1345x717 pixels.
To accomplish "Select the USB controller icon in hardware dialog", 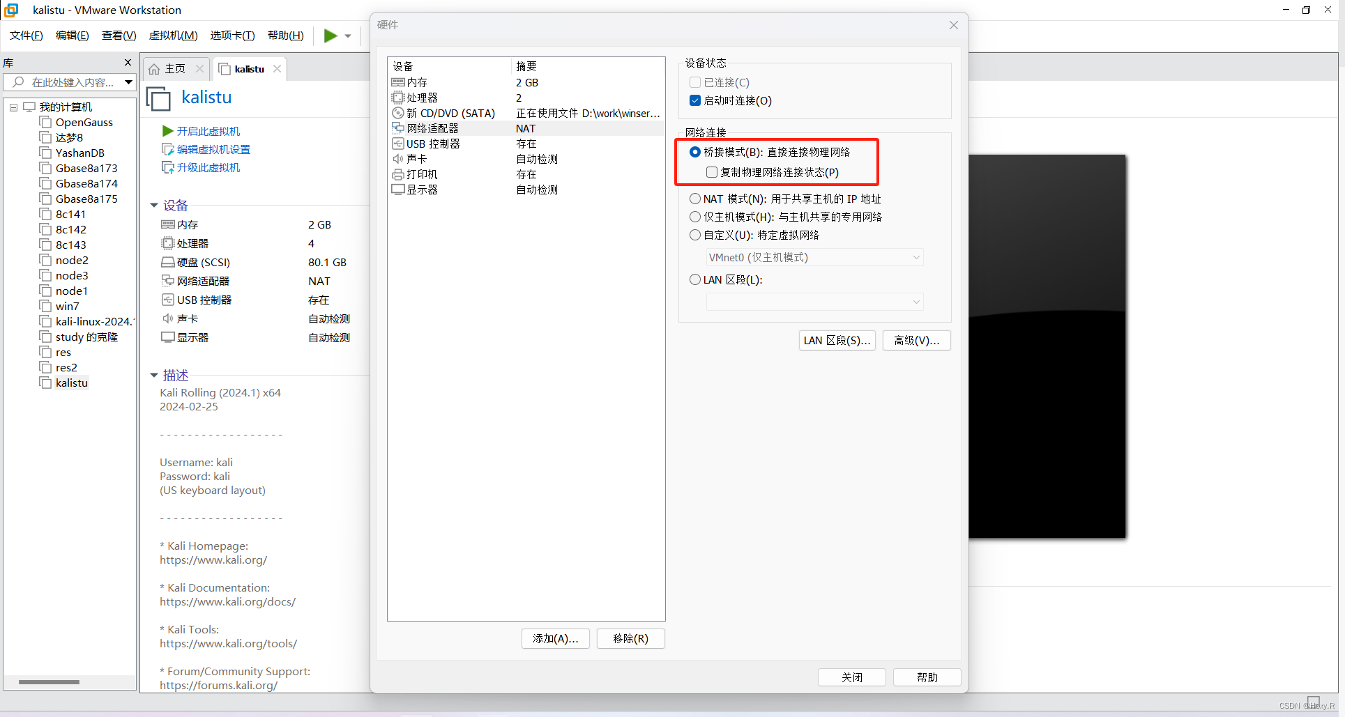I will coord(398,144).
